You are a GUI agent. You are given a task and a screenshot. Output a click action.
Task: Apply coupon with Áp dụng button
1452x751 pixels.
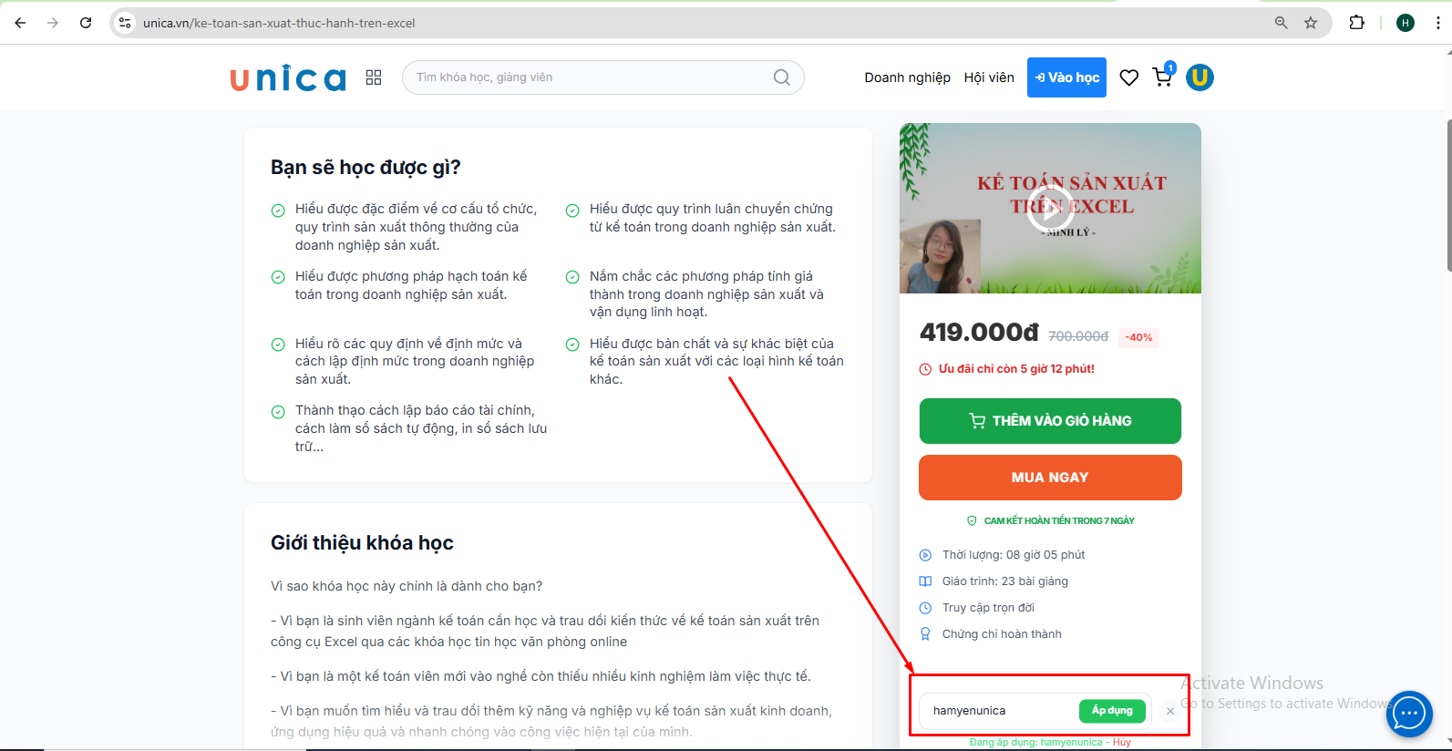click(1112, 711)
